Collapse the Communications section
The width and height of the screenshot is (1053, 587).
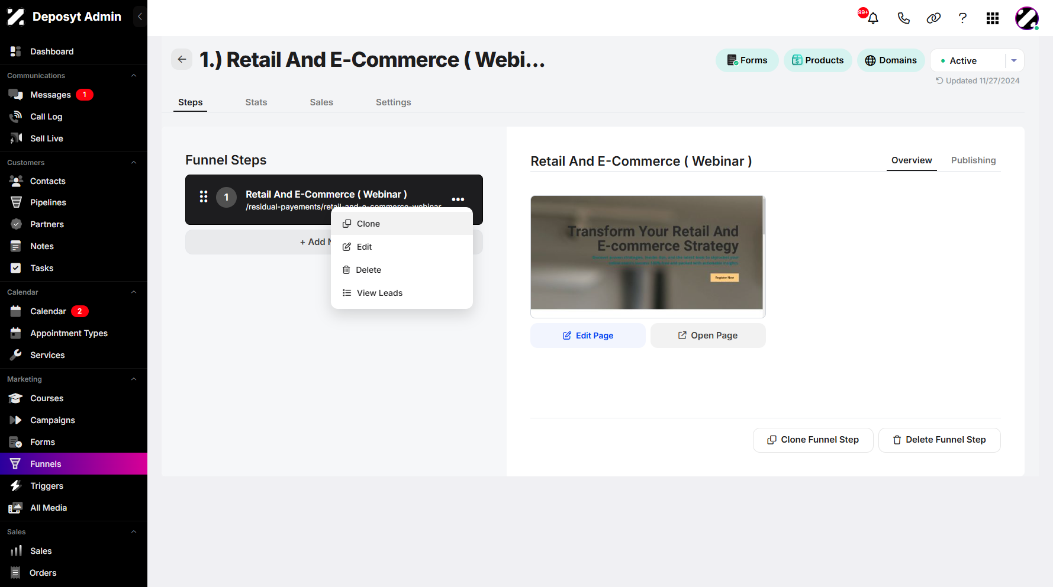134,76
